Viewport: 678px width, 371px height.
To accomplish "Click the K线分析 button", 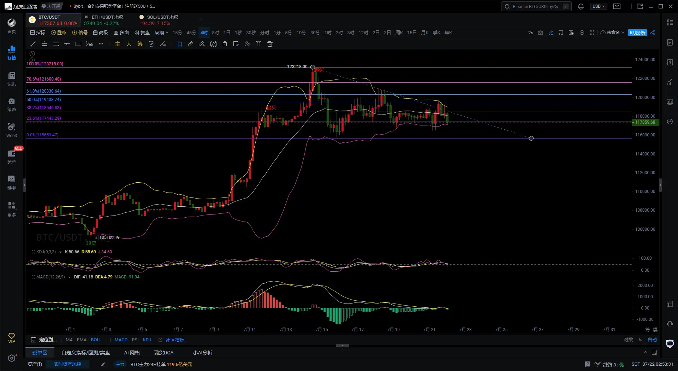I will point(637,33).
